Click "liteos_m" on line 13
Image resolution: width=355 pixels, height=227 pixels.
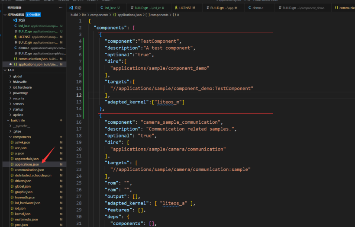(x=168, y=102)
